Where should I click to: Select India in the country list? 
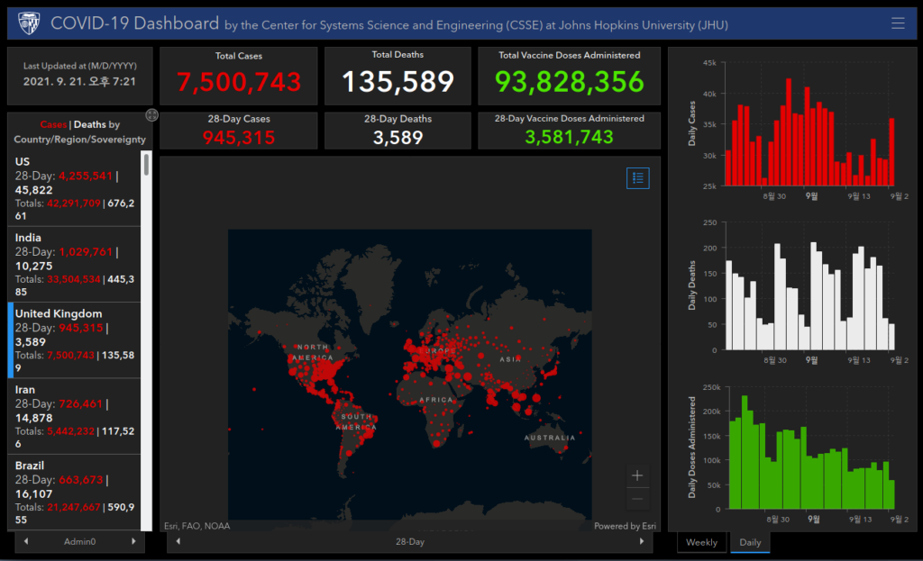(74, 265)
